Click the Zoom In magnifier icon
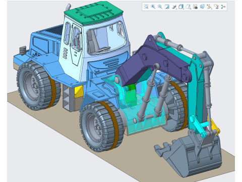 pos(153,7)
